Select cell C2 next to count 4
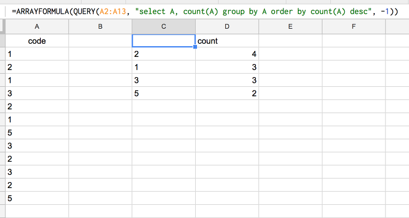 click(x=163, y=54)
